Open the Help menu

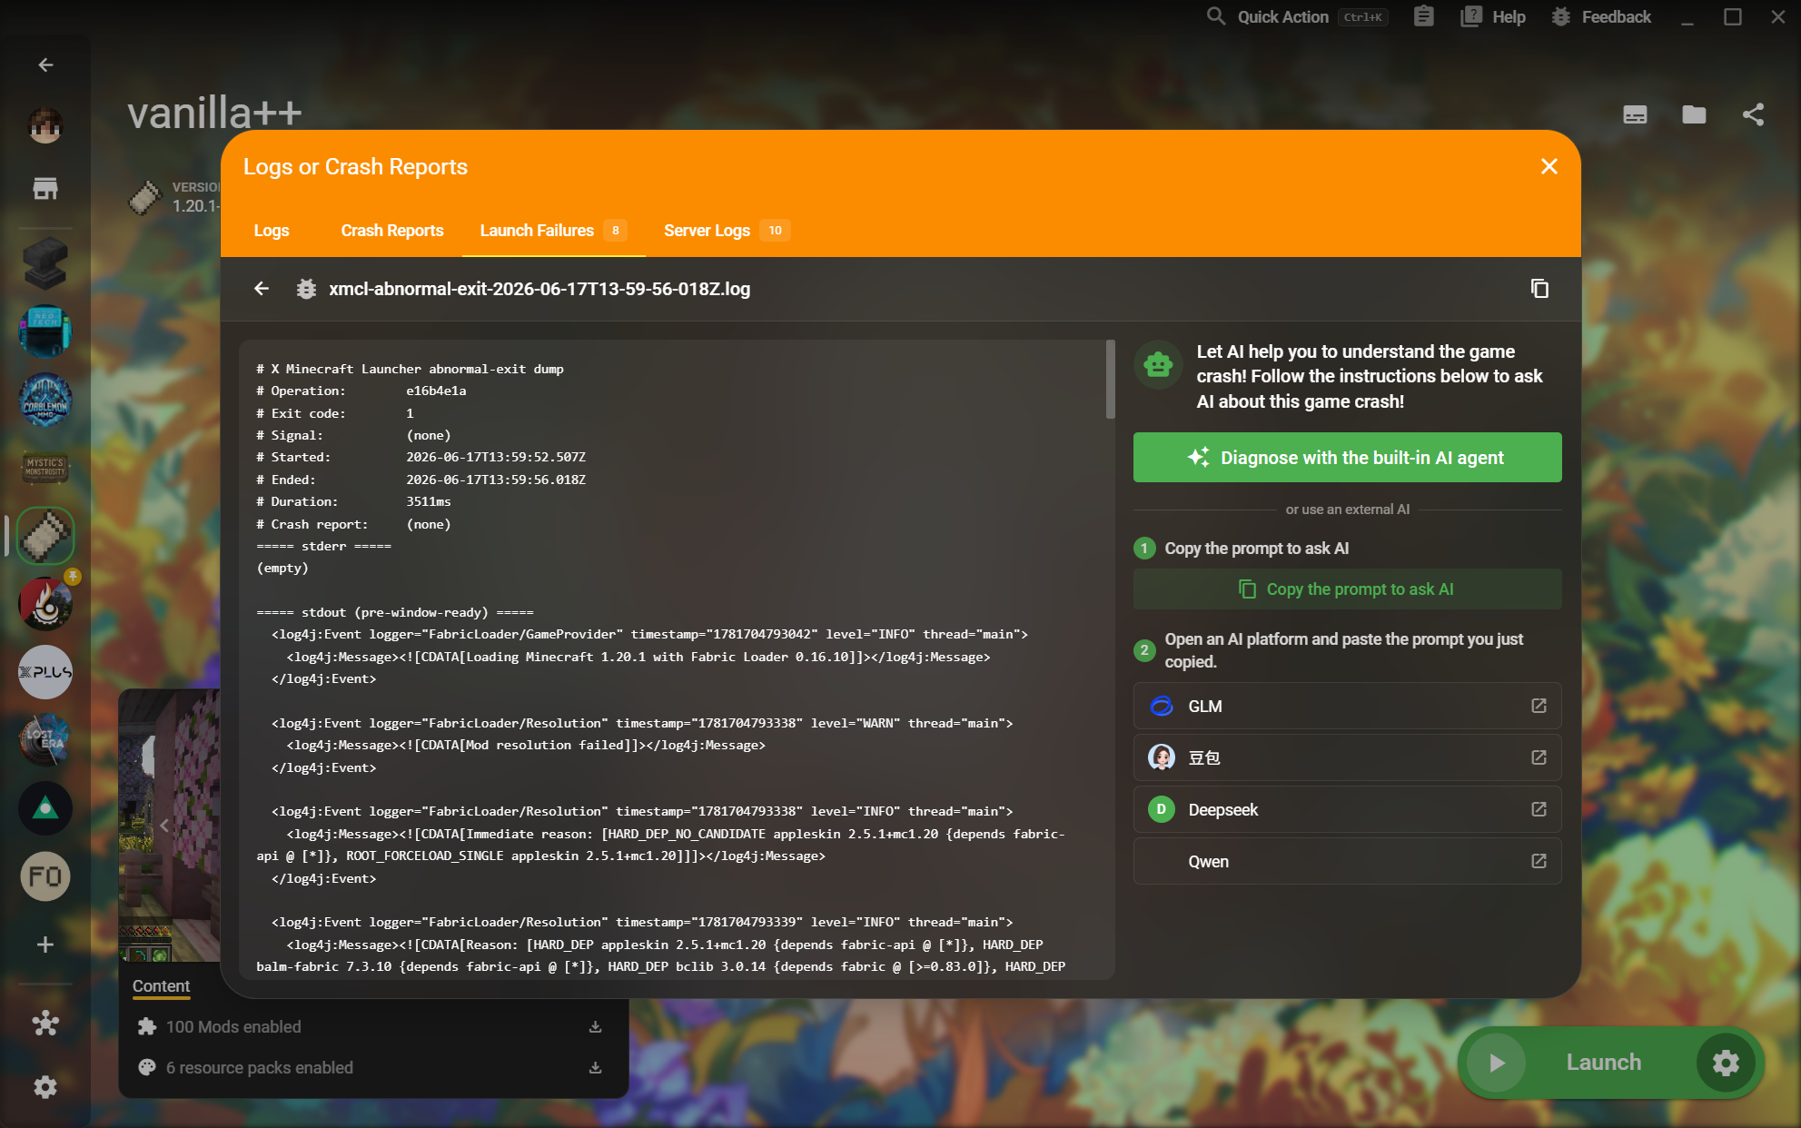(1493, 16)
